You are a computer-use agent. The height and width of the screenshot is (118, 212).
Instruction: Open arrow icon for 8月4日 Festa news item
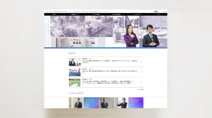[141, 72]
